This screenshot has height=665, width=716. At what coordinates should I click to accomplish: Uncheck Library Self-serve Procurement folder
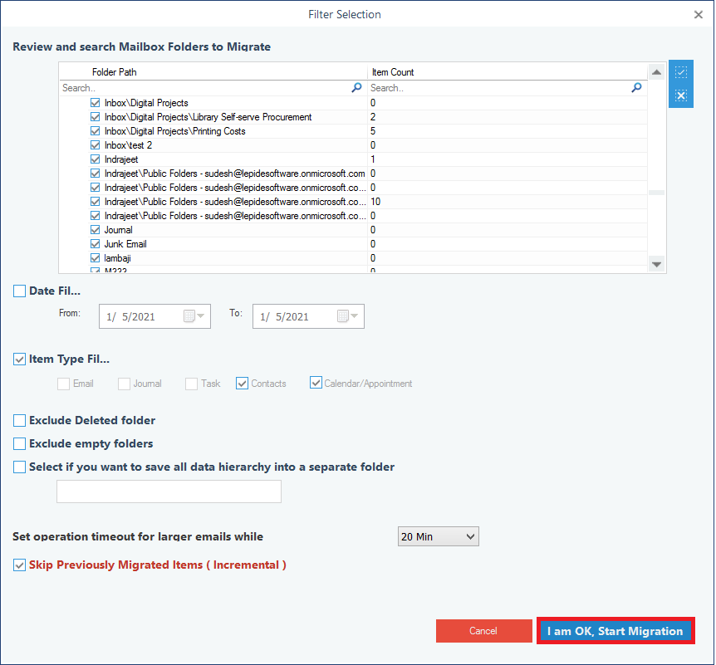click(x=95, y=117)
